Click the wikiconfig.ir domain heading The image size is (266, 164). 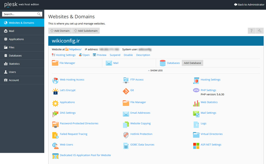click(x=66, y=41)
